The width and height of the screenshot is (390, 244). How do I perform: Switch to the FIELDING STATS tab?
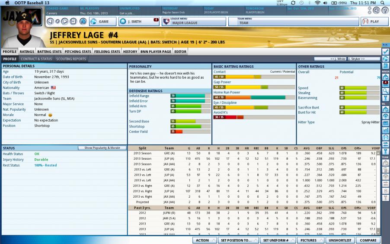pyautogui.click(x=107, y=51)
